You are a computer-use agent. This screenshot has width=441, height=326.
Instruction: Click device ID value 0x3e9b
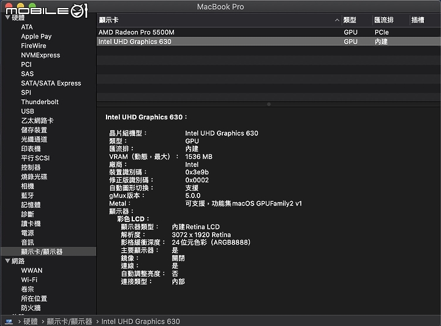(x=197, y=172)
